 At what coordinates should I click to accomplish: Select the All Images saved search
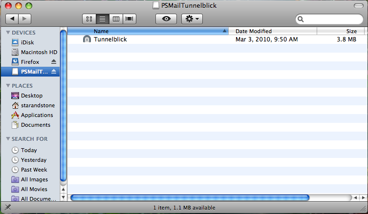point(30,179)
